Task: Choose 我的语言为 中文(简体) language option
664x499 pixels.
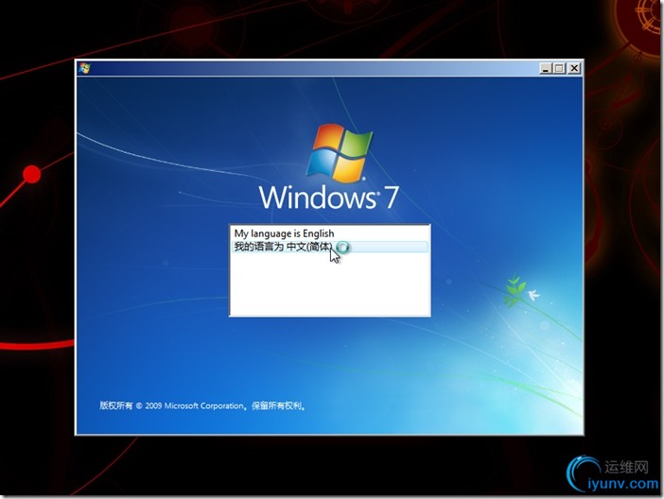Action: click(x=329, y=247)
